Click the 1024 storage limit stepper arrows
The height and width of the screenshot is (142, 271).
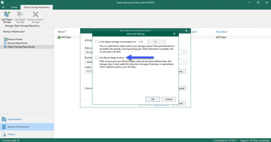click(149, 42)
